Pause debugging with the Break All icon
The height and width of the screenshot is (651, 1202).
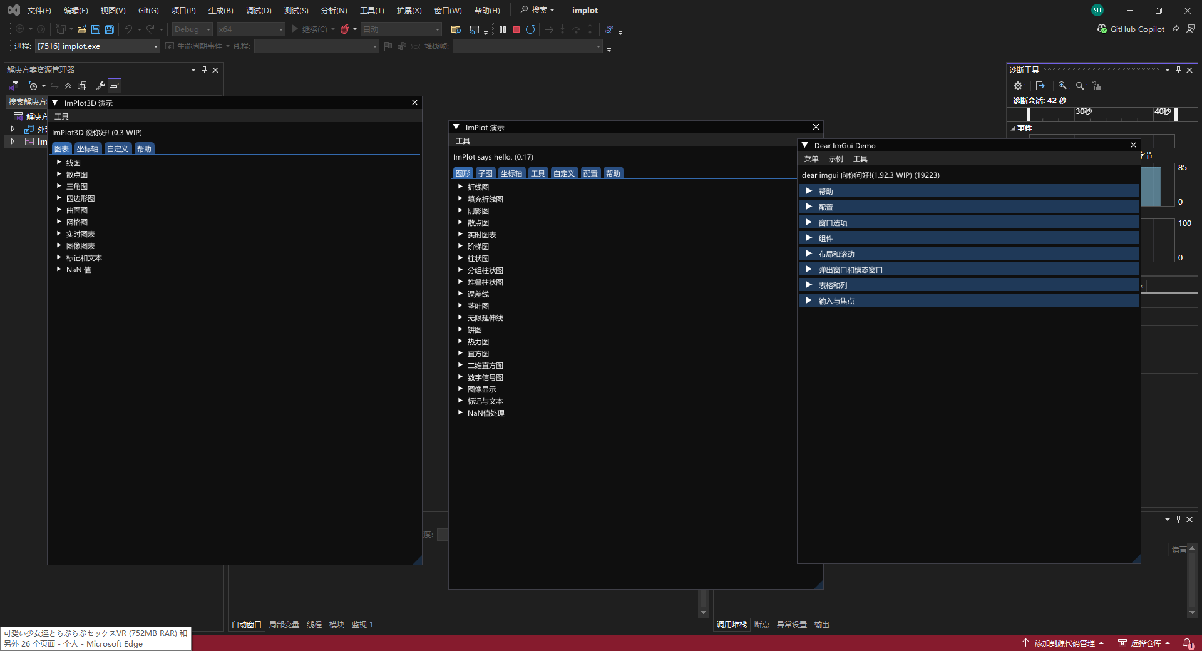click(503, 29)
